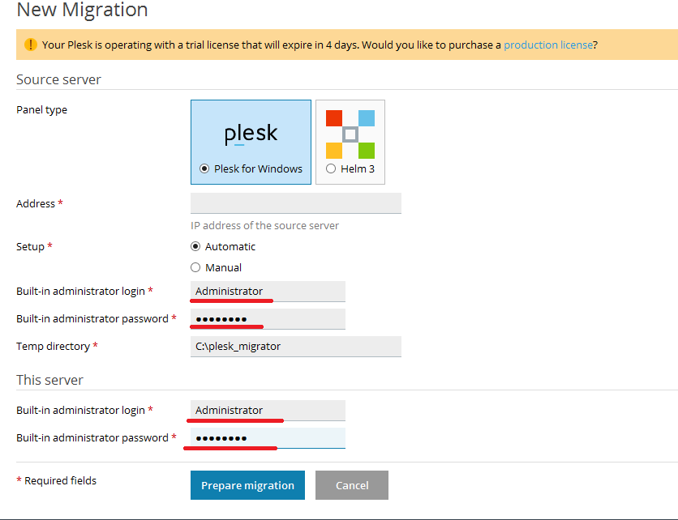678x520 pixels.
Task: Click the Source server administrator password field
Action: [x=268, y=319]
